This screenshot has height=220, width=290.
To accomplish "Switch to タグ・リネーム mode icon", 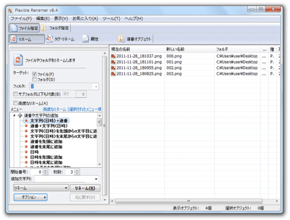I will coord(49,39).
